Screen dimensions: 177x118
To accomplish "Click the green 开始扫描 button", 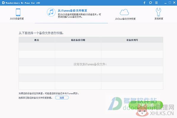I will (x=146, y=105).
